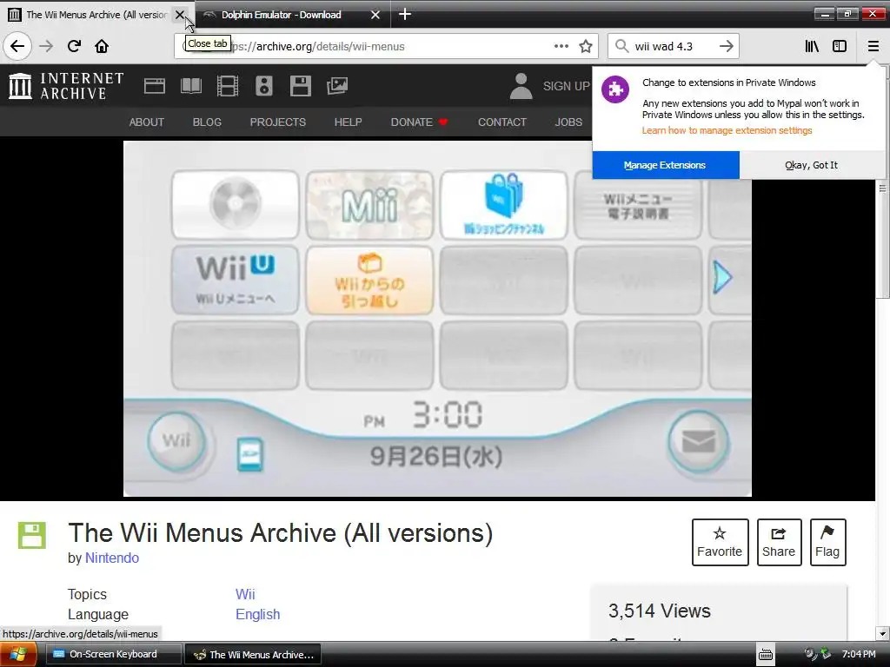Open the browser home page

[102, 46]
